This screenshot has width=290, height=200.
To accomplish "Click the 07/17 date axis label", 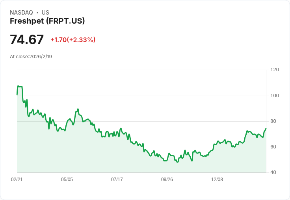I will (117, 180).
